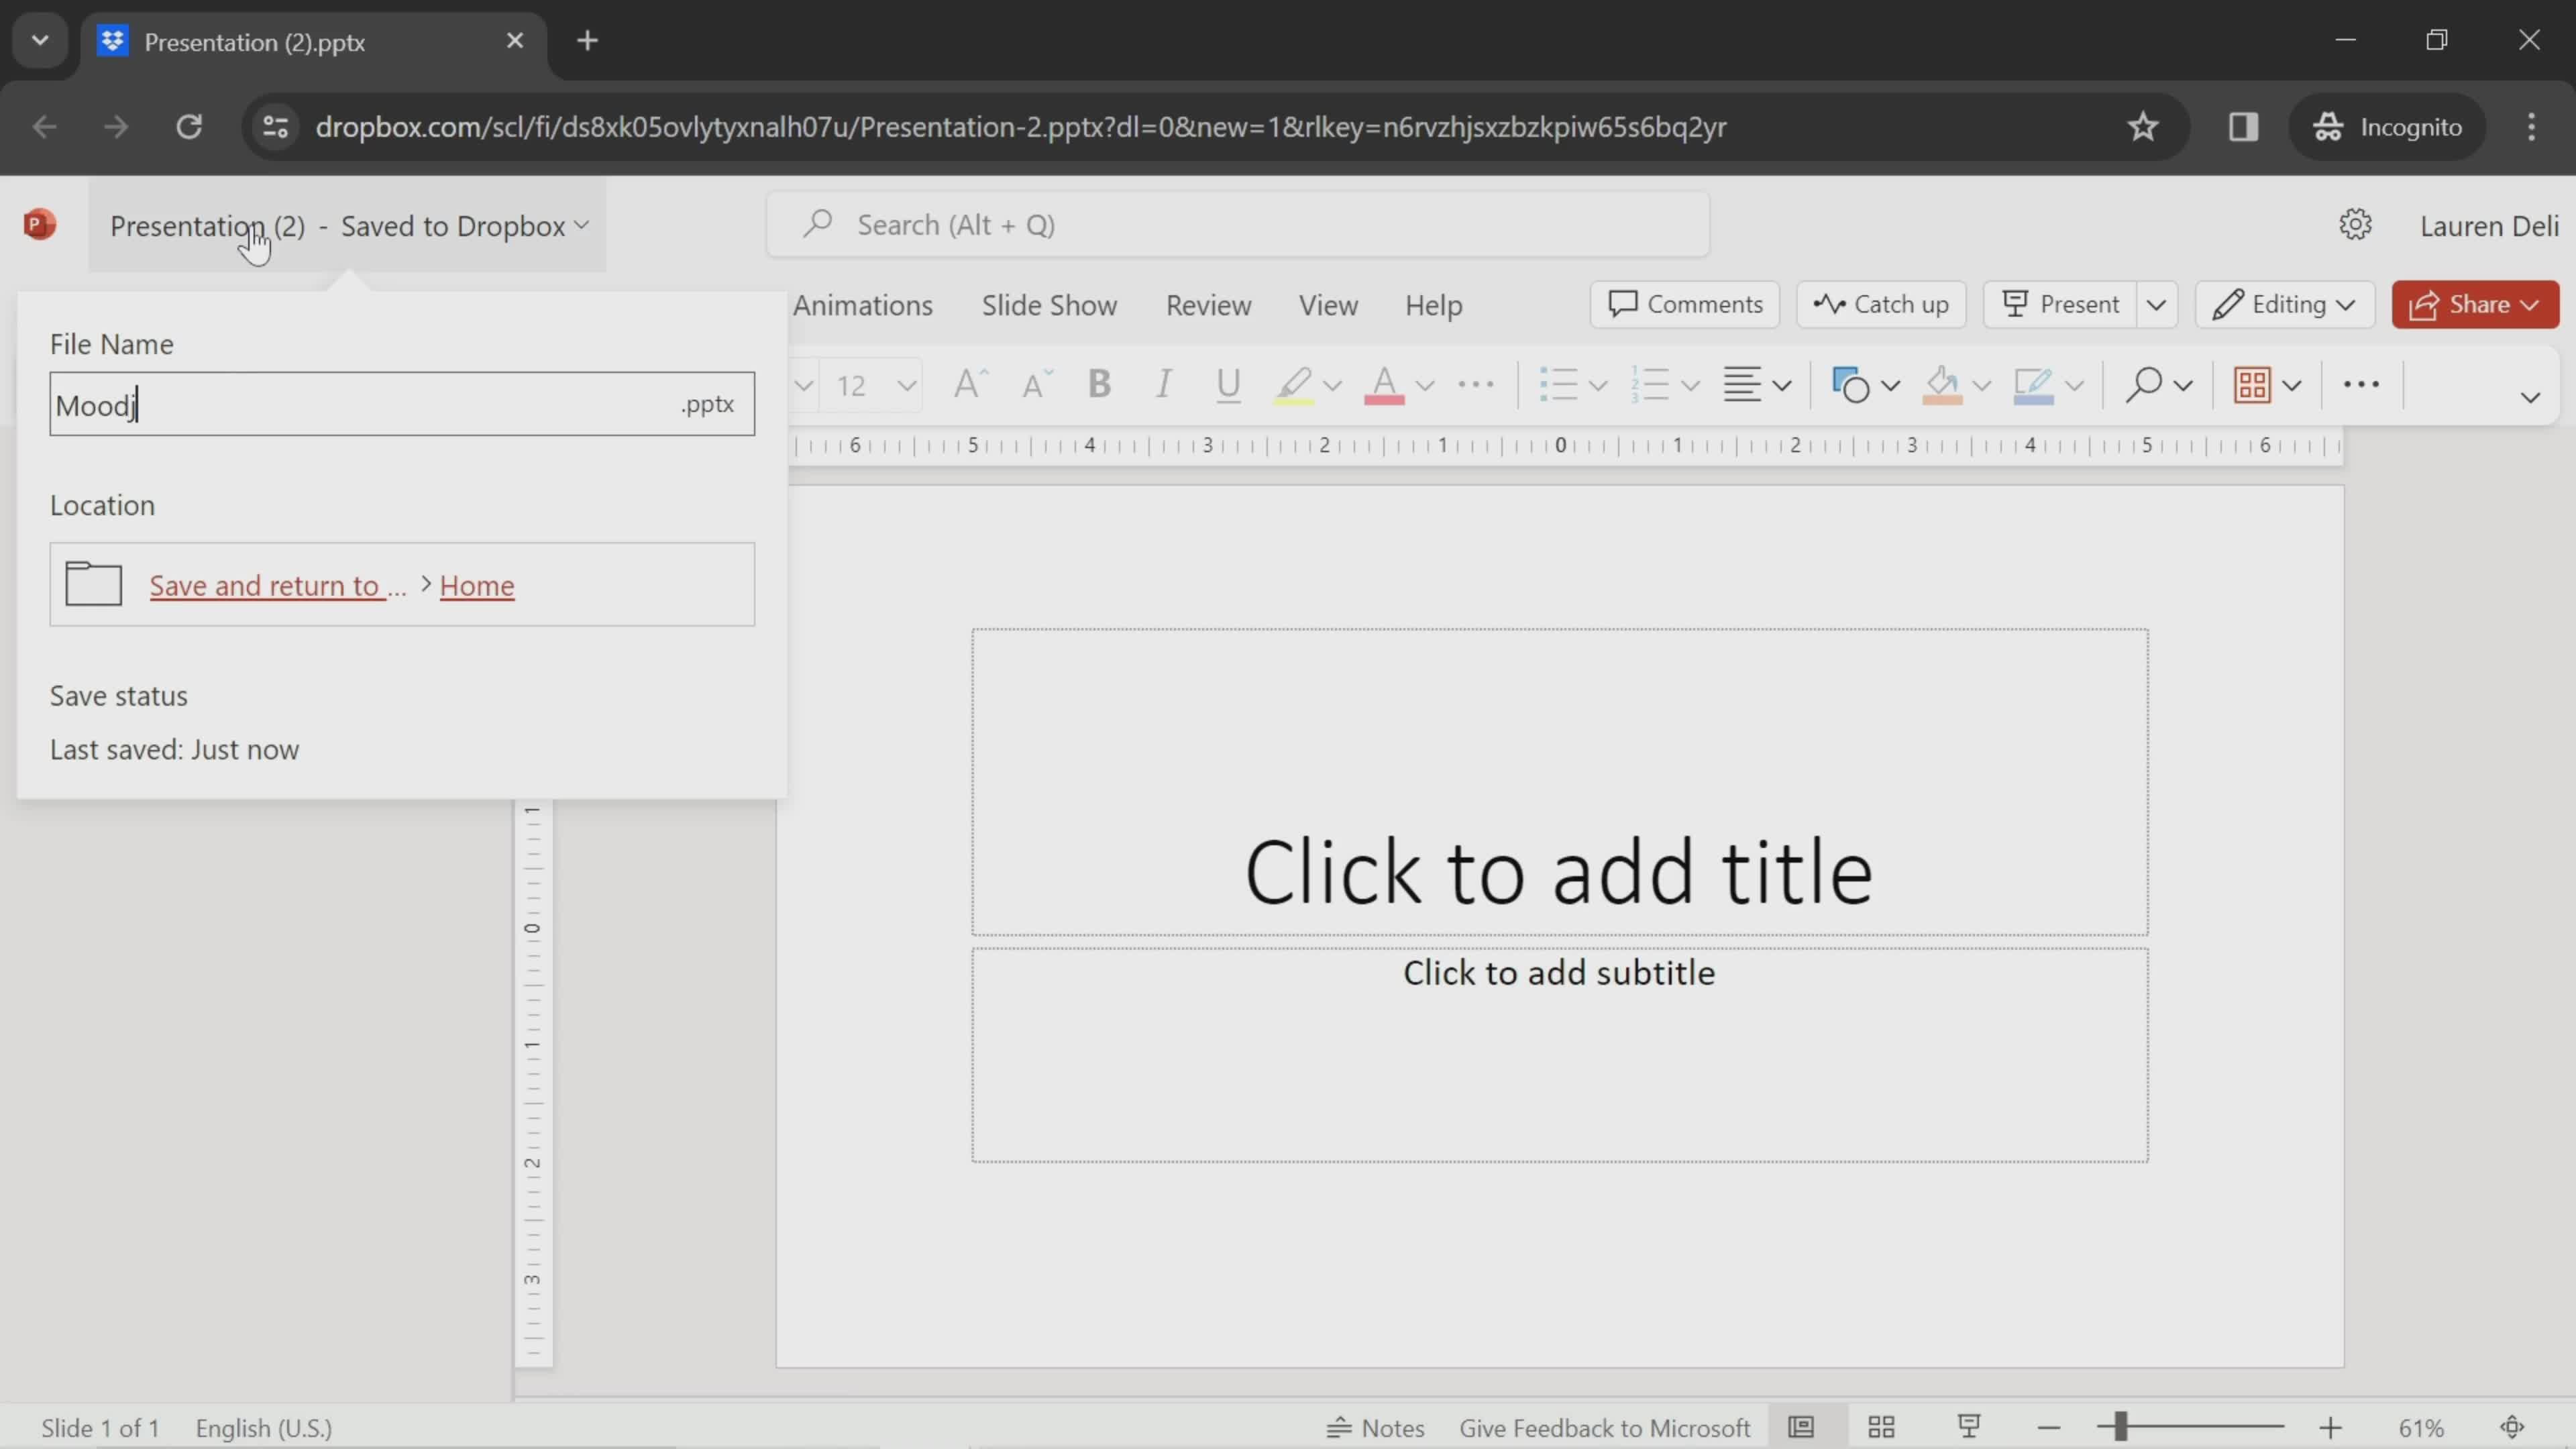Image resolution: width=2576 pixels, height=1449 pixels.
Task: Open the Review ribbon tab
Action: (1208, 305)
